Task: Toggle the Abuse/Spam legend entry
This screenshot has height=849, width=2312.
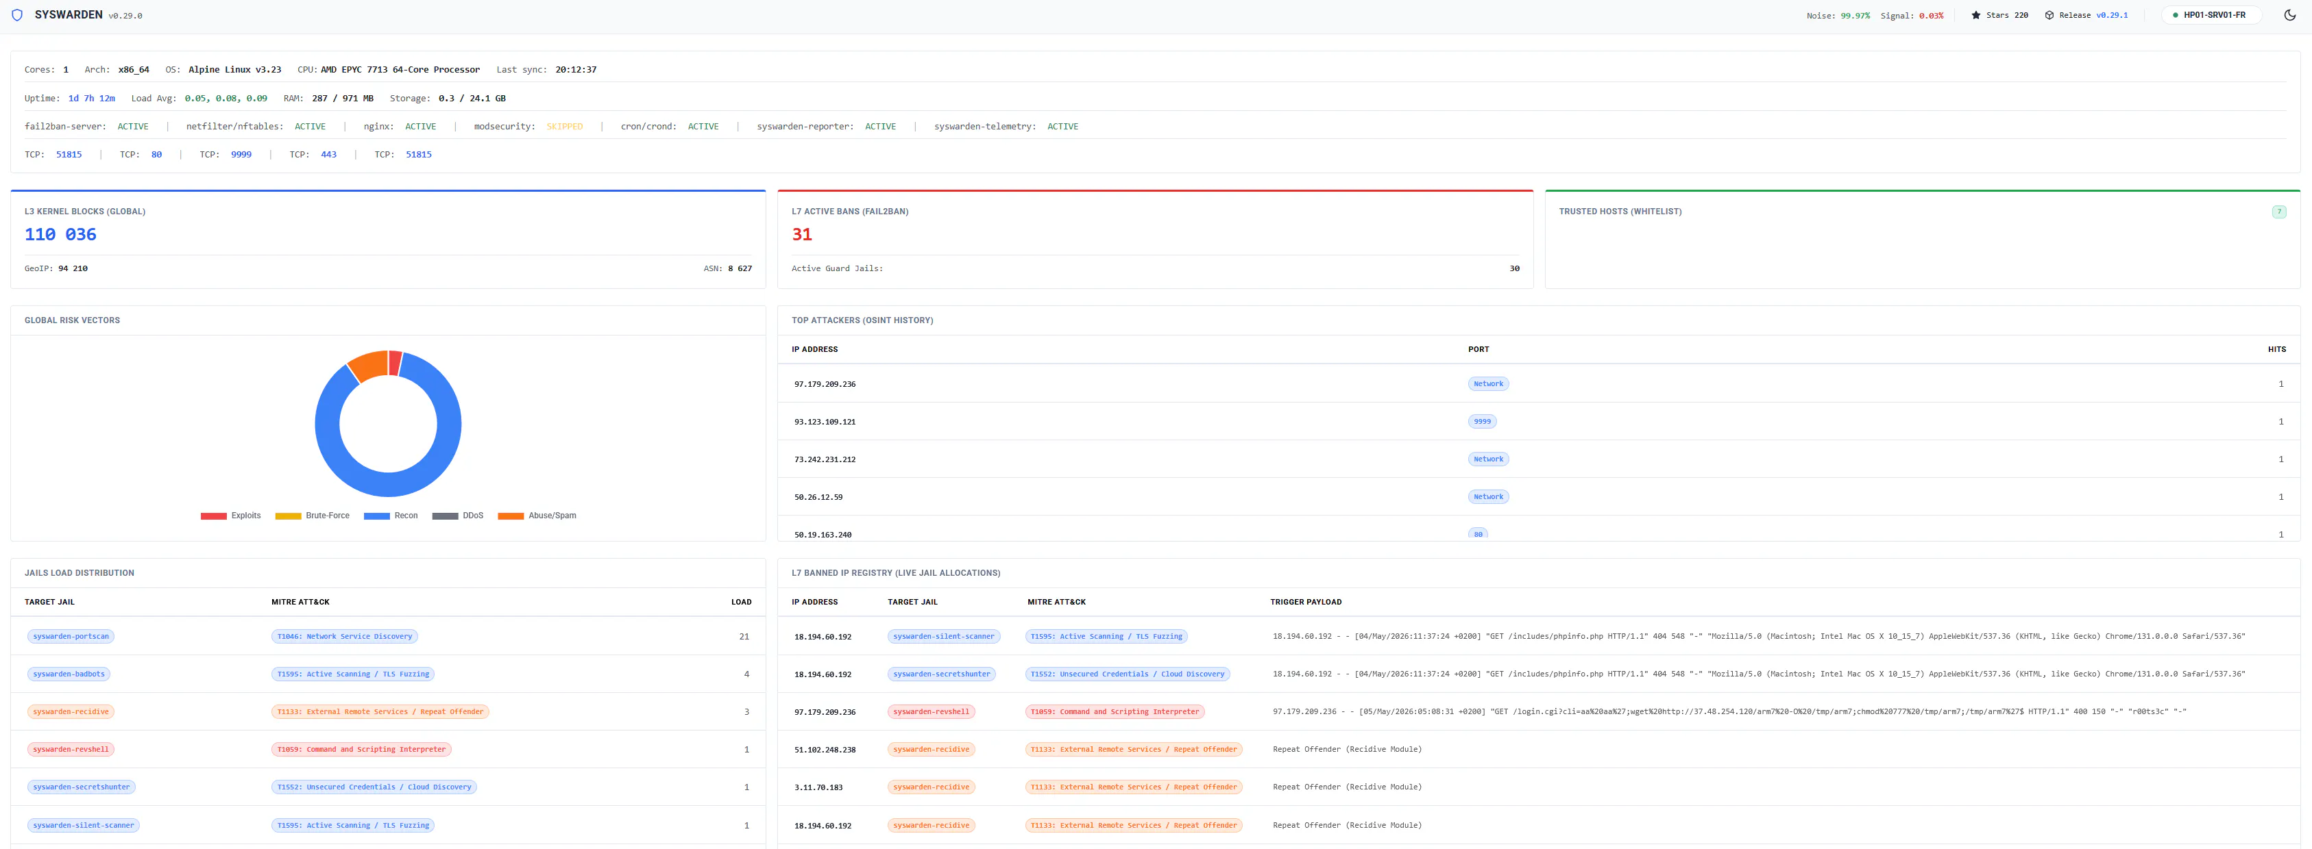Action: [x=537, y=516]
